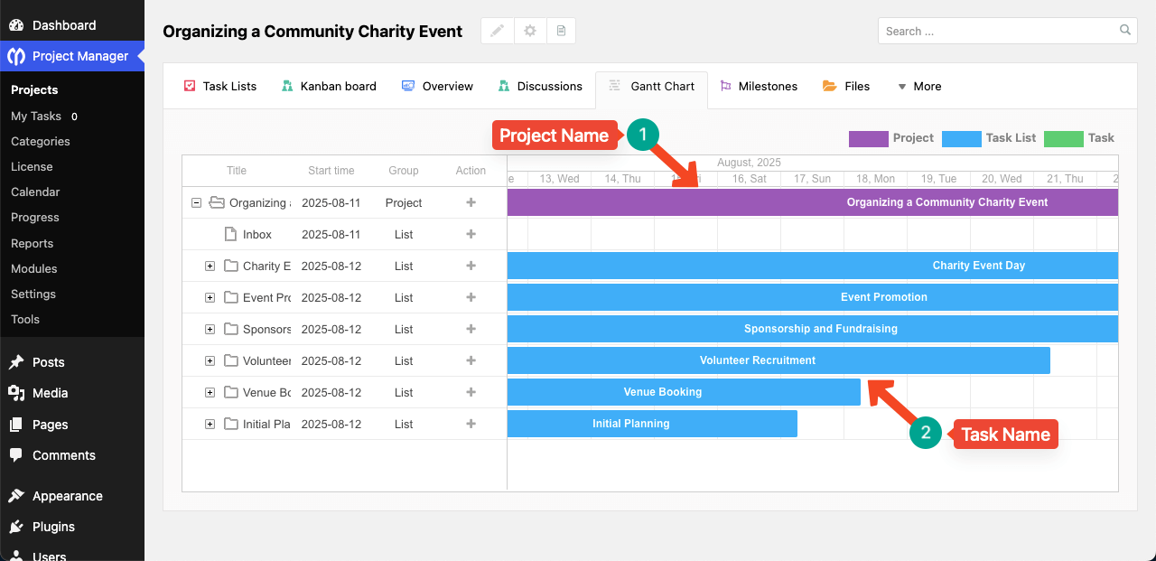Image resolution: width=1156 pixels, height=561 pixels.
Task: Click the Task Lists tab icon
Action: pyautogui.click(x=190, y=86)
